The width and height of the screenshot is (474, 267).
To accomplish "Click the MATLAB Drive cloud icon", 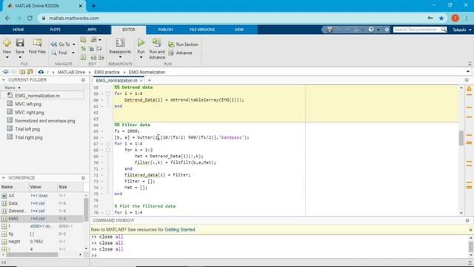I will click(x=41, y=72).
